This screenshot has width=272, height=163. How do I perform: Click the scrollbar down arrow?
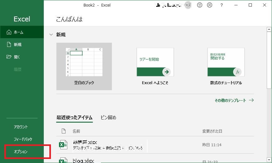[x=269, y=160]
